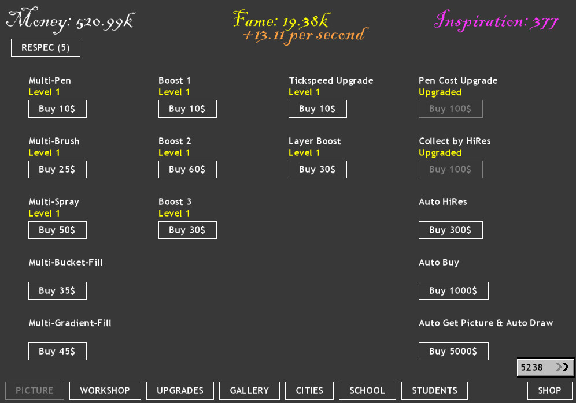Go to the CITIES tab

coord(309,390)
